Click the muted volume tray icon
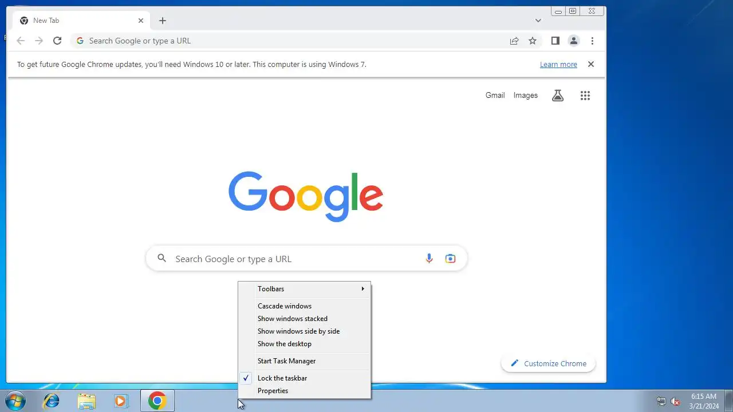Screen dimensions: 733x412 pyautogui.click(x=675, y=401)
